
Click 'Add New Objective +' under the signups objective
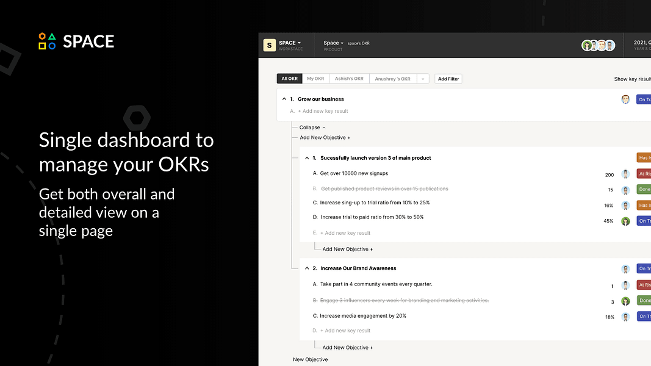[347, 248]
